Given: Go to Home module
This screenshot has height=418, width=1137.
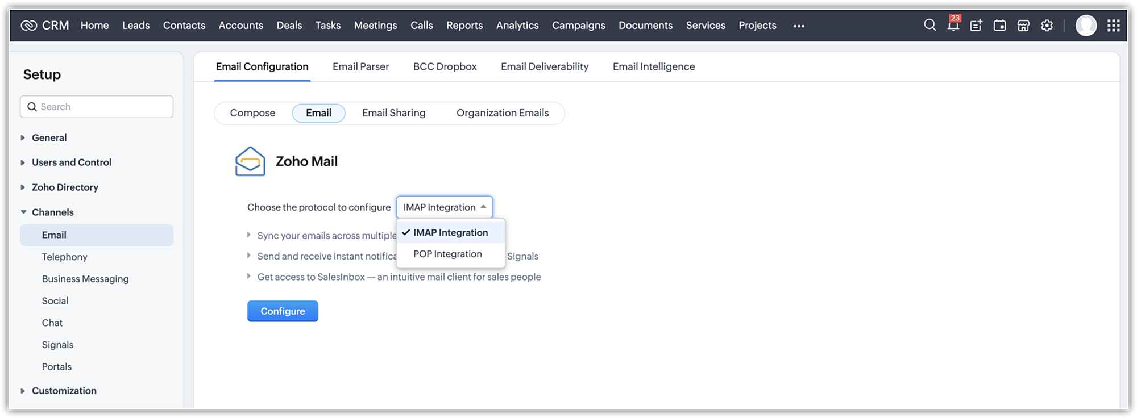Looking at the screenshot, I should (94, 26).
